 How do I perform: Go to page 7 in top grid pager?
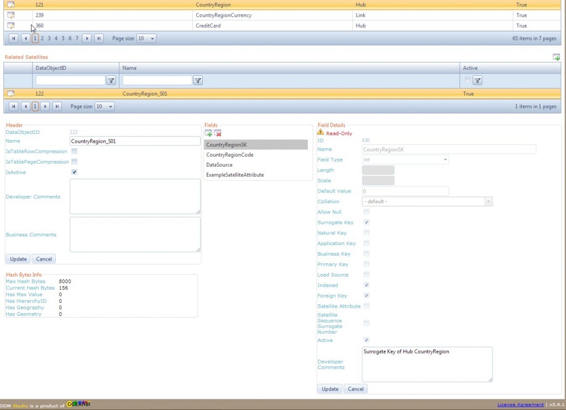tap(77, 38)
